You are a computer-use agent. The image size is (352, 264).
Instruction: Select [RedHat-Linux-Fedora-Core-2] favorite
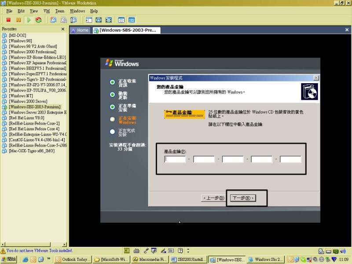click(x=34, y=123)
